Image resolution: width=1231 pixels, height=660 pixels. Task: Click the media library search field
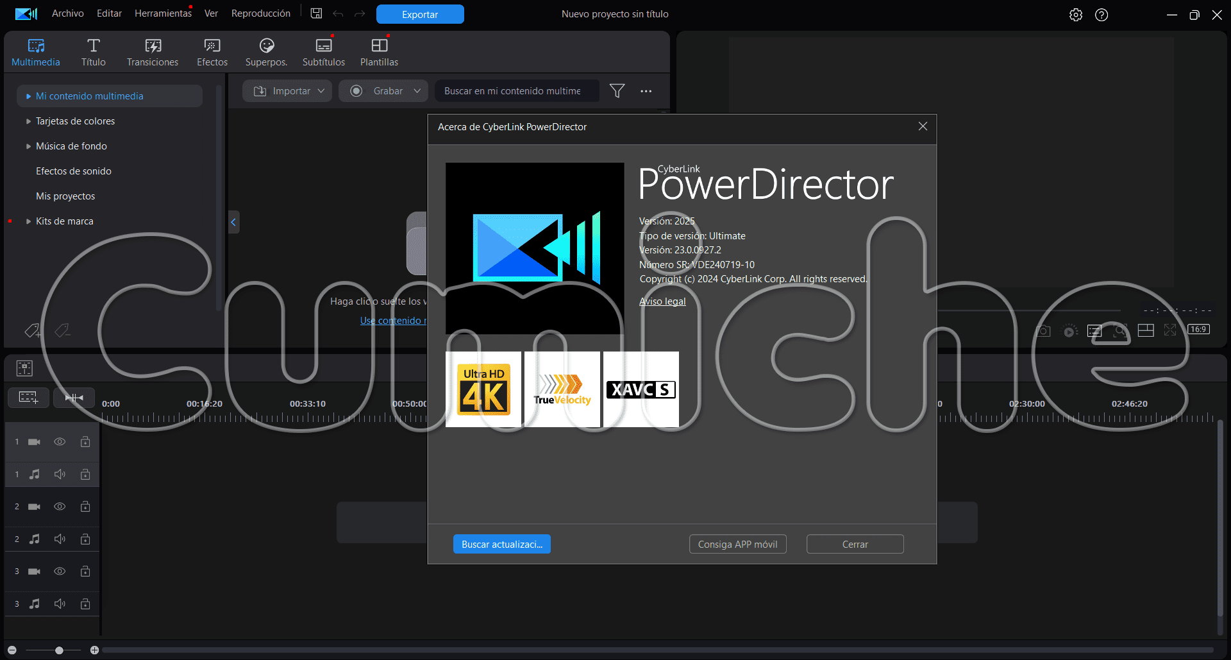tap(517, 91)
